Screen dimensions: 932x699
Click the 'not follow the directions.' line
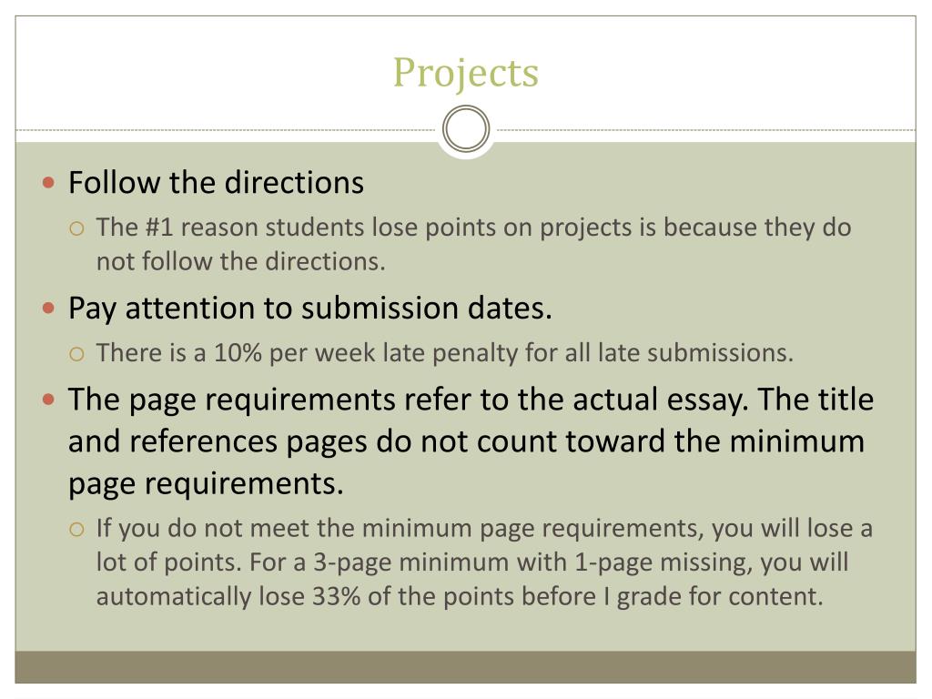click(240, 261)
